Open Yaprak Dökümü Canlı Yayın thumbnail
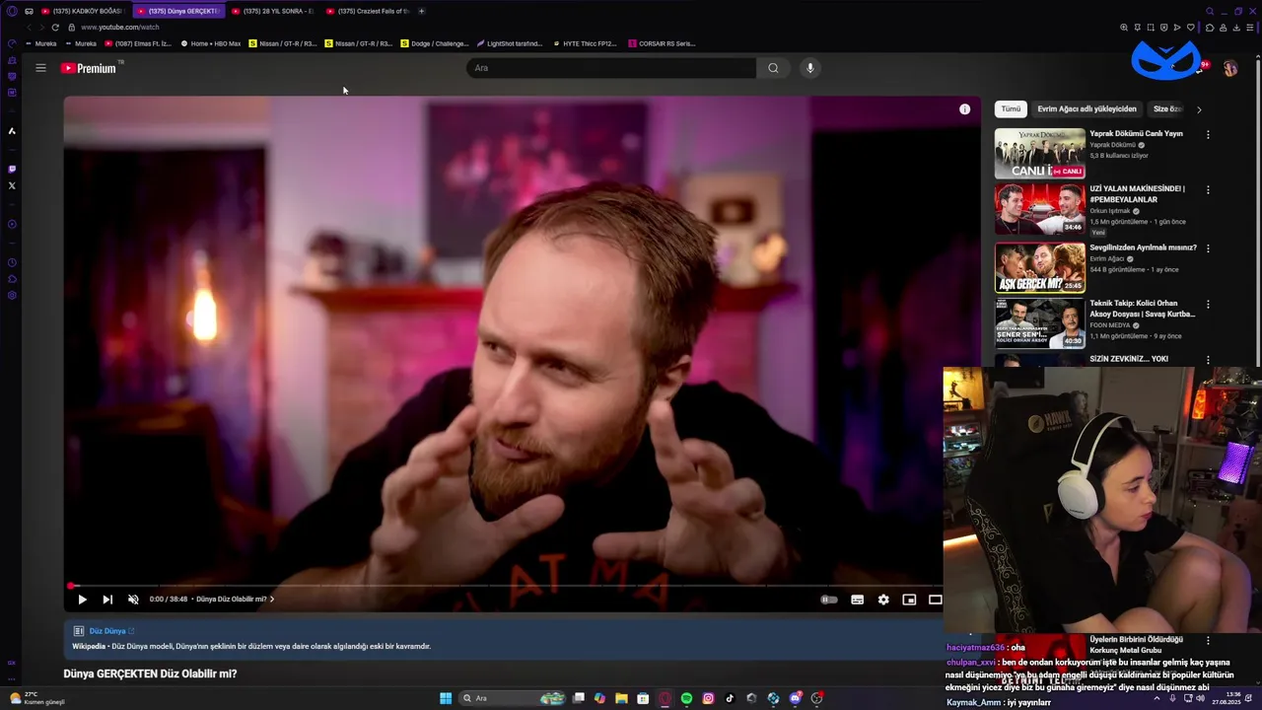Image resolution: width=1262 pixels, height=710 pixels. (1039, 154)
